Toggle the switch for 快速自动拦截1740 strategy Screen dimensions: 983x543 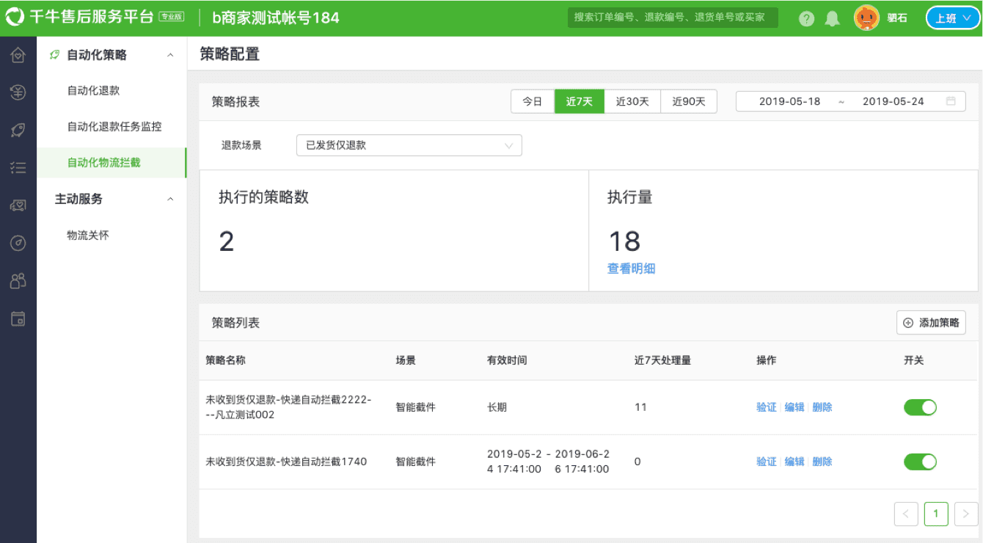(920, 462)
